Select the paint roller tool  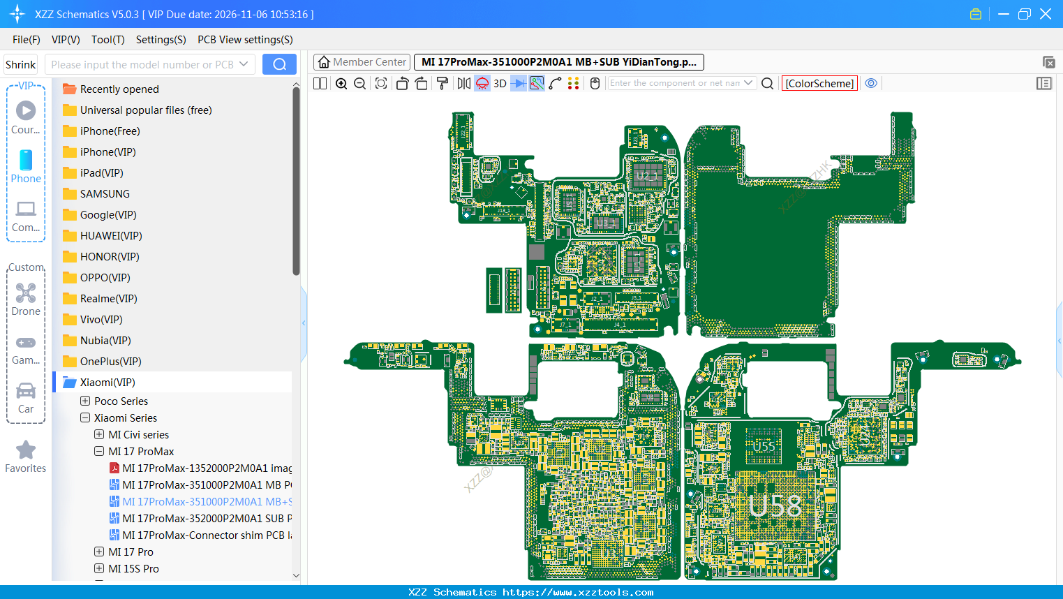tap(443, 83)
